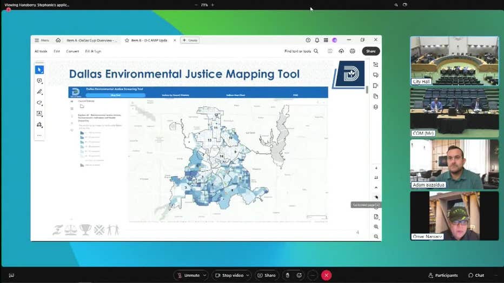
Task: Leave the meeting with red X button
Action: 326,275
